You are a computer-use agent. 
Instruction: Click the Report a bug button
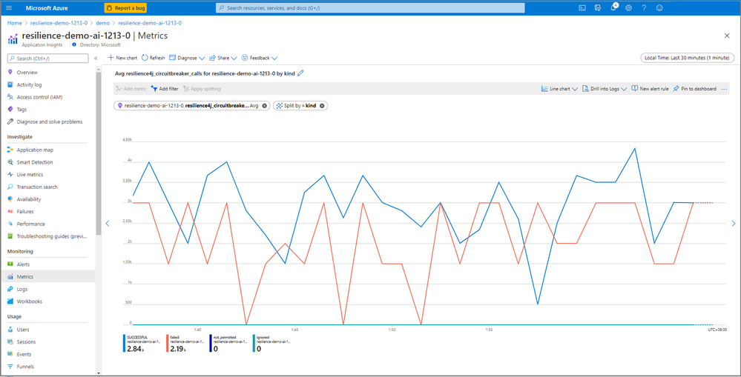tap(125, 8)
